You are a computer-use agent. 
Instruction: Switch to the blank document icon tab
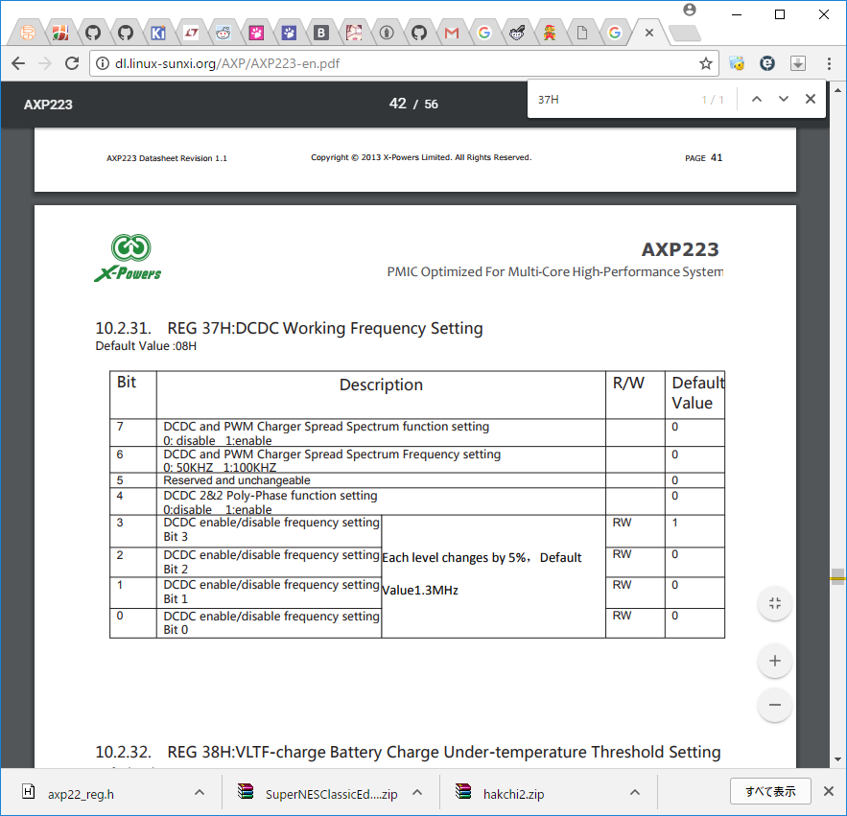click(581, 33)
